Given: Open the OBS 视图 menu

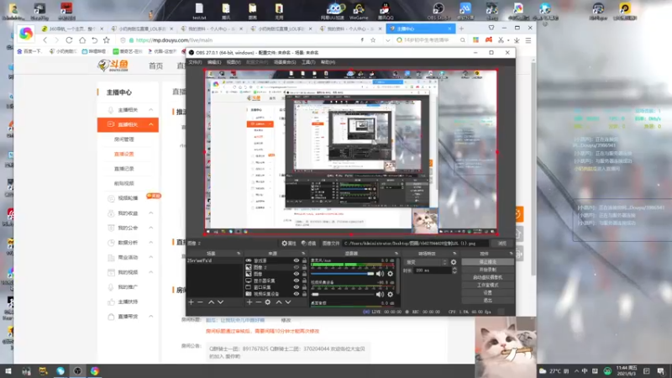Looking at the screenshot, I should [234, 62].
